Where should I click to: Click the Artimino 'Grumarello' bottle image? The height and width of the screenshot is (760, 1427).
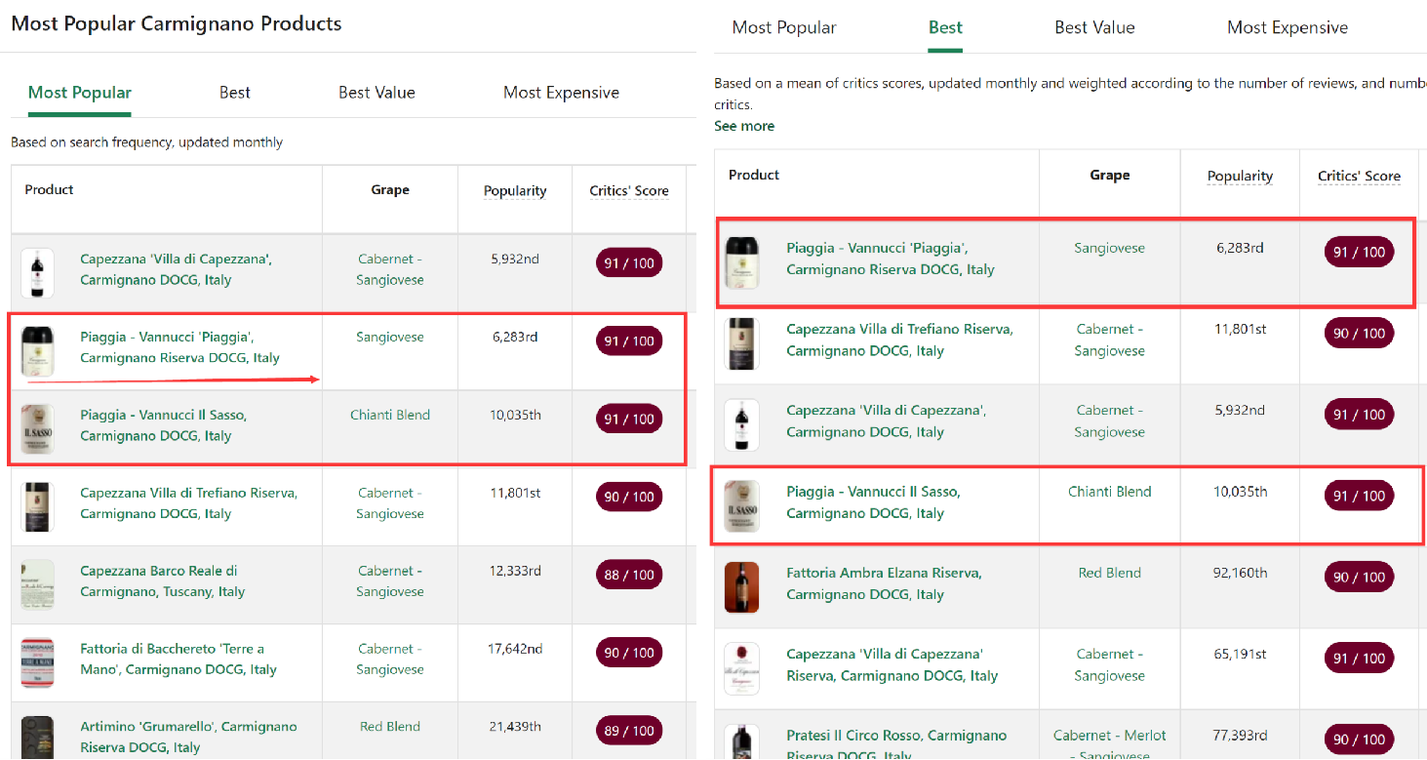coord(37,738)
